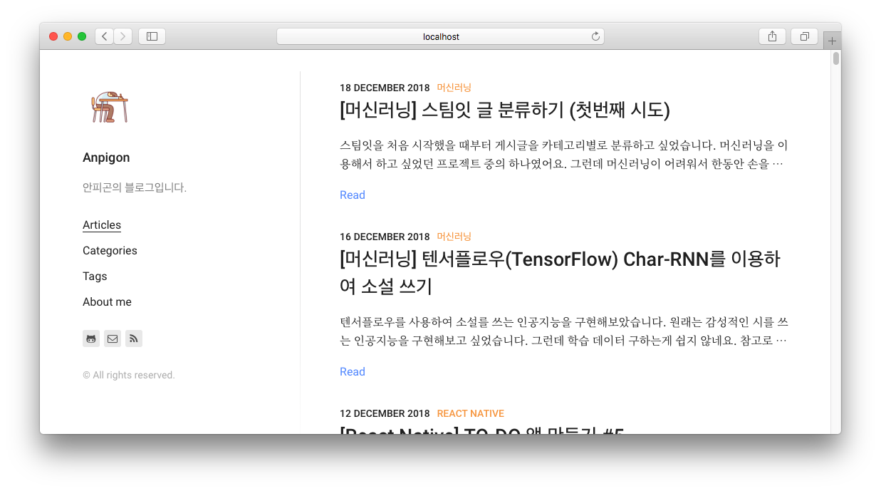Select the REACT NATIVE category label

(x=470, y=413)
